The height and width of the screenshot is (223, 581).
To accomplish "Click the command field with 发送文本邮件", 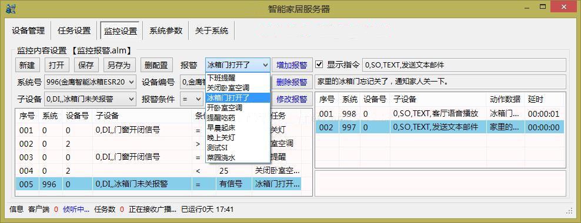I will [464, 65].
